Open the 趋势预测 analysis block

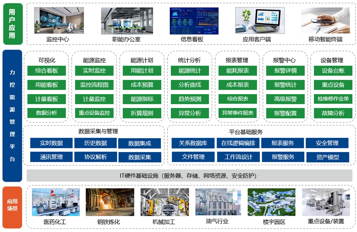(189, 99)
